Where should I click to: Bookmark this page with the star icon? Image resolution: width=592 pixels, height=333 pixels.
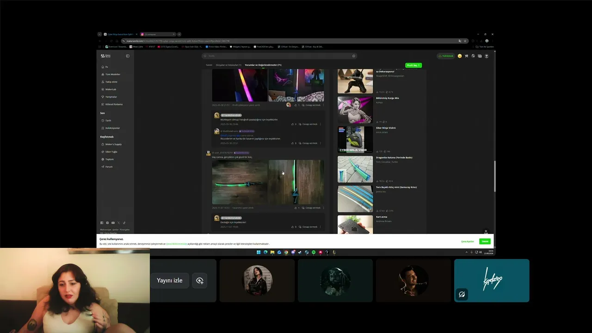[464, 41]
